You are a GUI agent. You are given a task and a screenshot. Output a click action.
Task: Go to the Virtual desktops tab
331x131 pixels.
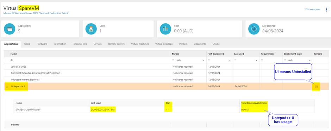(x=164, y=44)
